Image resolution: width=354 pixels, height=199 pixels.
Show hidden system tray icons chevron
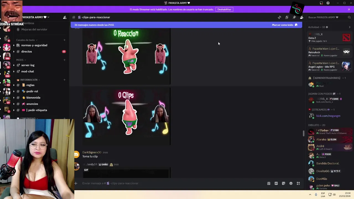(x=310, y=195)
